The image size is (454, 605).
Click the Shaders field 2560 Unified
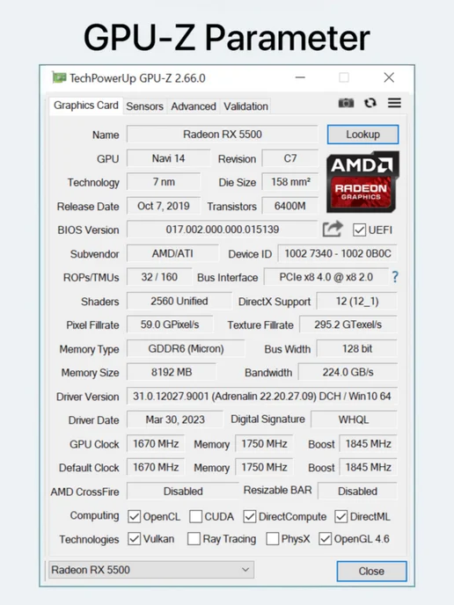click(x=179, y=301)
